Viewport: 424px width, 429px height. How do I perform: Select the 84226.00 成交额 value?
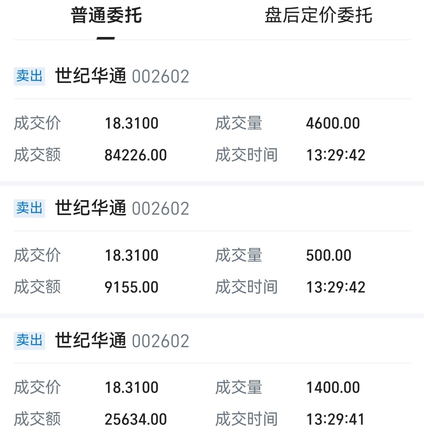135,155
